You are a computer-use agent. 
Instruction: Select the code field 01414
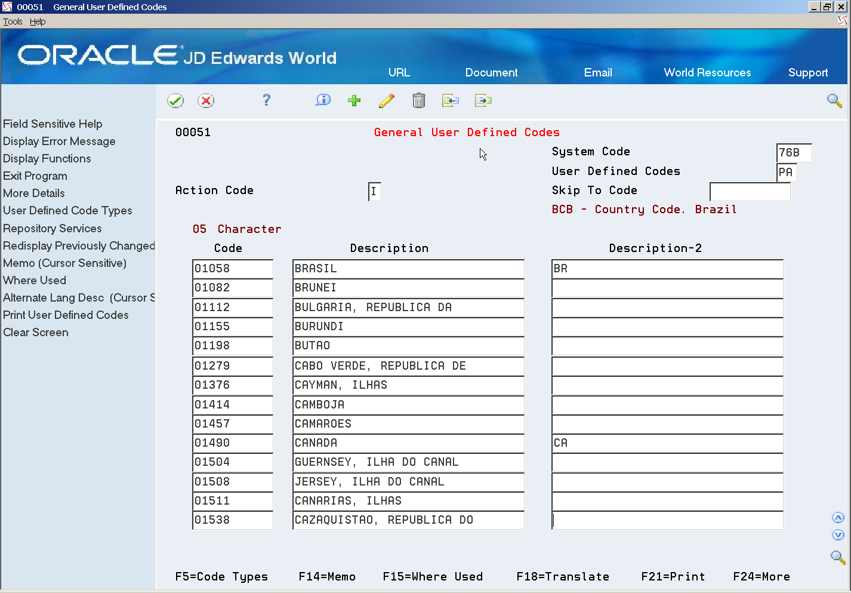click(x=233, y=405)
